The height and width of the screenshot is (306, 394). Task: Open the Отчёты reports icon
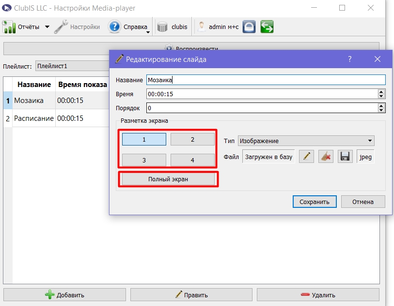[9, 27]
